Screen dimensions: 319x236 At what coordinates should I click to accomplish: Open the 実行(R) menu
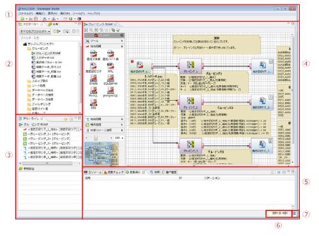click(x=65, y=13)
